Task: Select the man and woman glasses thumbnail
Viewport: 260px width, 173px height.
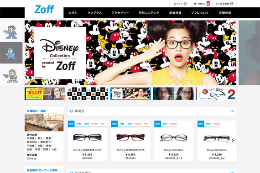Action: pyautogui.click(x=173, y=94)
